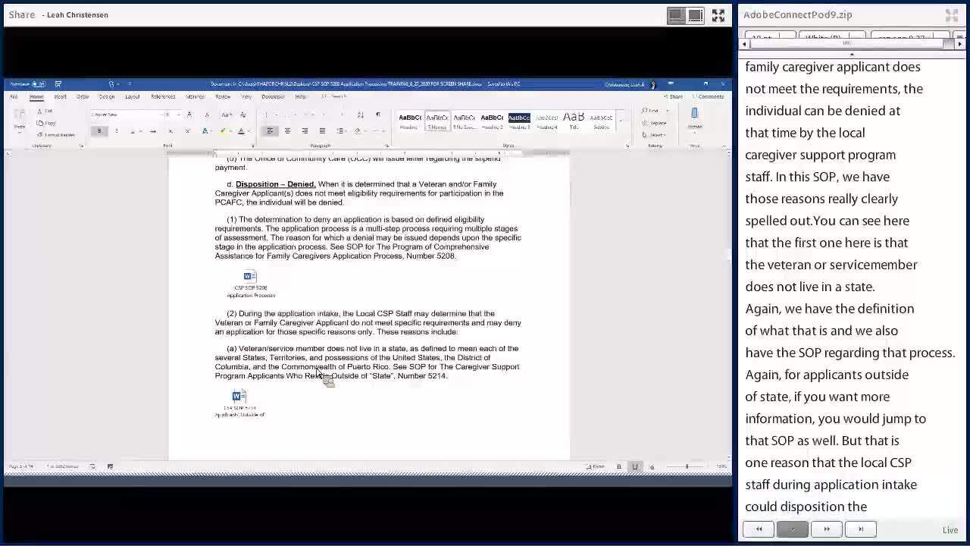Click the Justify alignment icon
The image size is (970, 546).
tap(322, 131)
